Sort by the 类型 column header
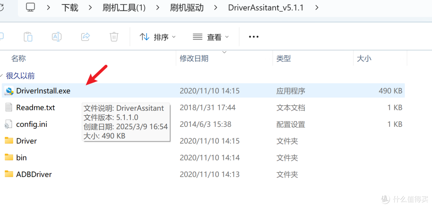Viewport: 432px width, 208px height. [x=284, y=58]
